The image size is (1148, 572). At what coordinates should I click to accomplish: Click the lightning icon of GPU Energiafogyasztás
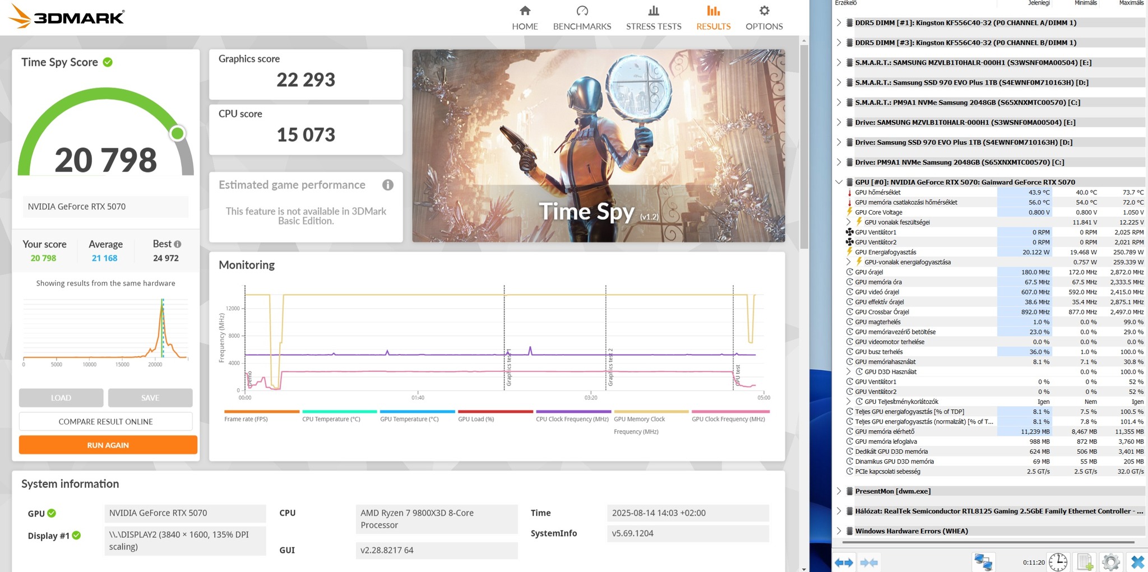pos(849,252)
